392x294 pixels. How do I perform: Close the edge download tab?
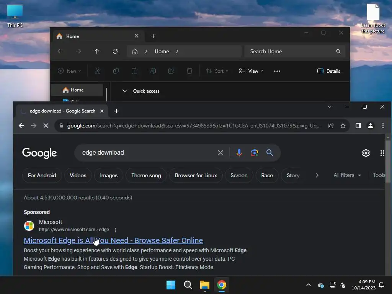(102, 111)
